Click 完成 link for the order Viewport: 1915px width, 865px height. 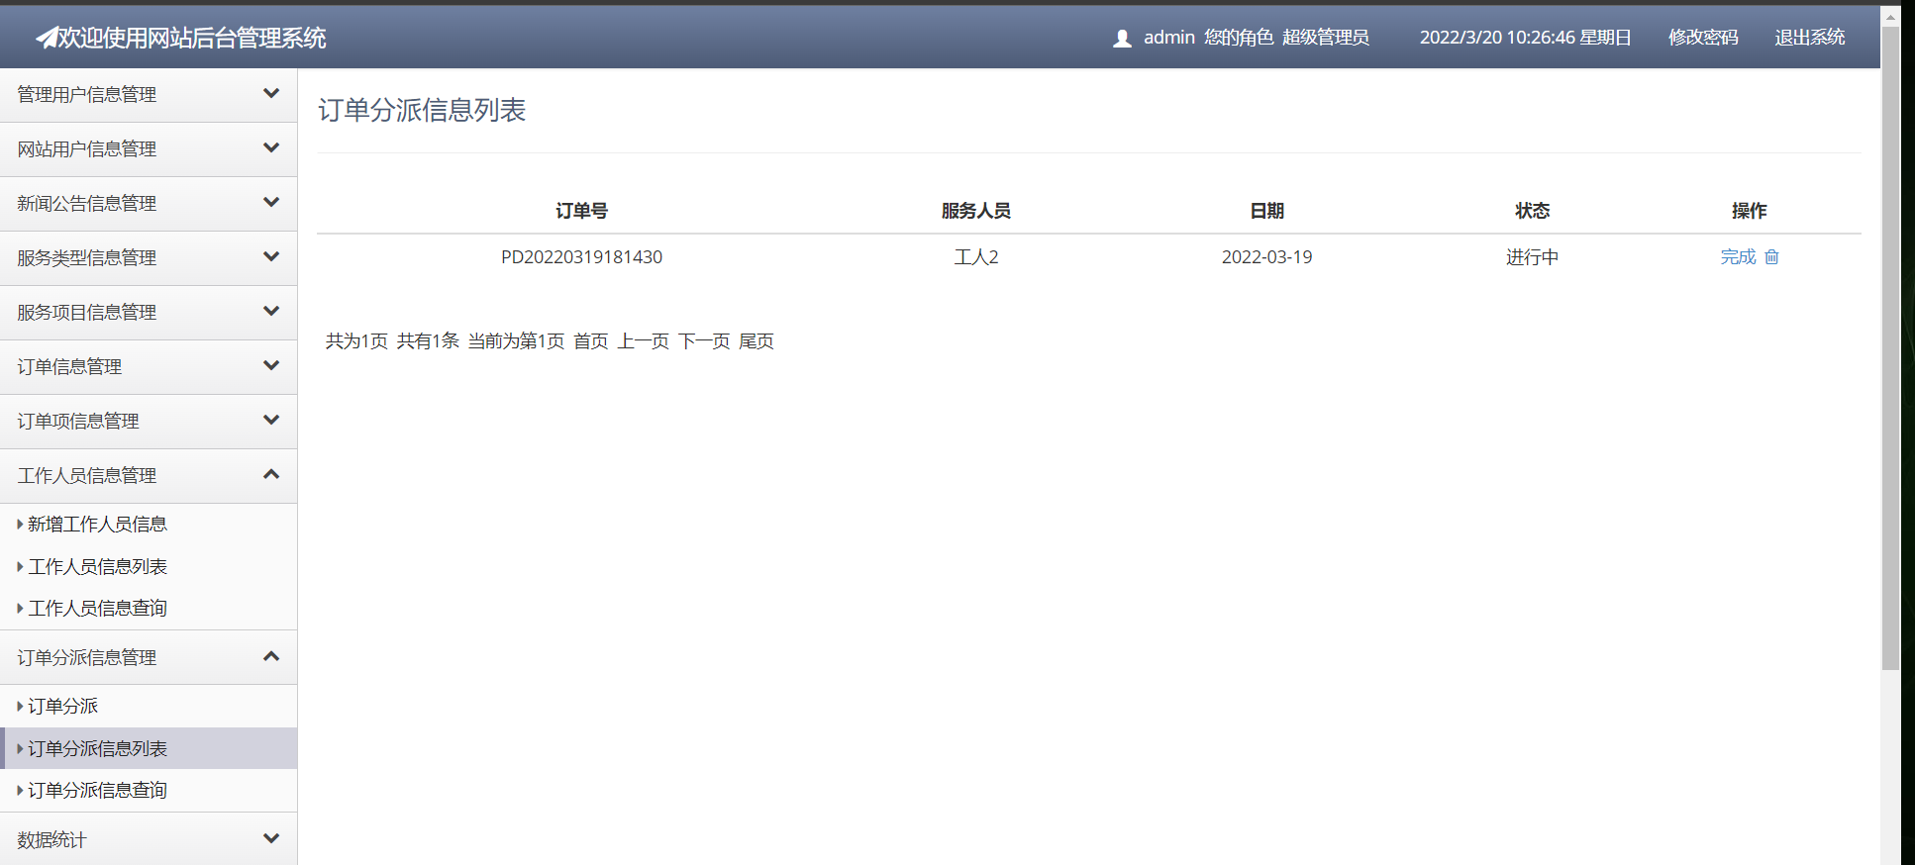coord(1738,257)
